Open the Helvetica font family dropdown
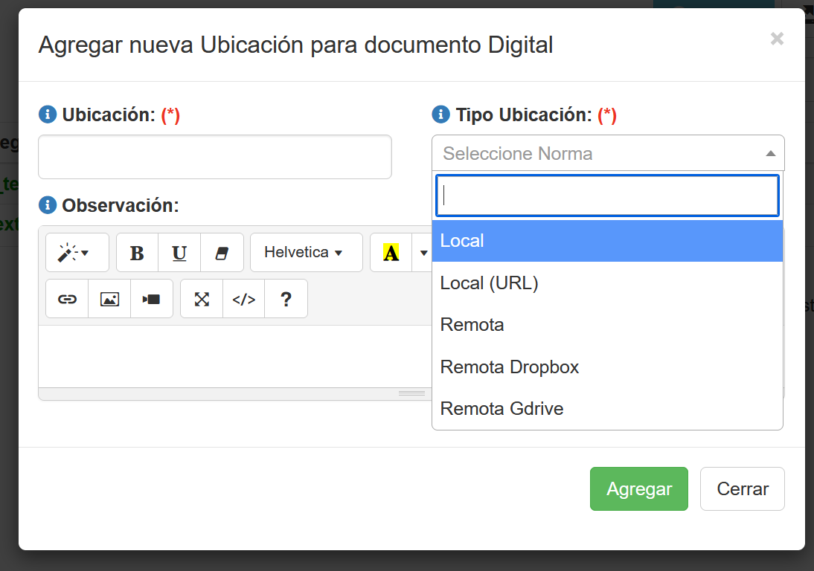Viewport: 814px width, 571px height. 306,253
